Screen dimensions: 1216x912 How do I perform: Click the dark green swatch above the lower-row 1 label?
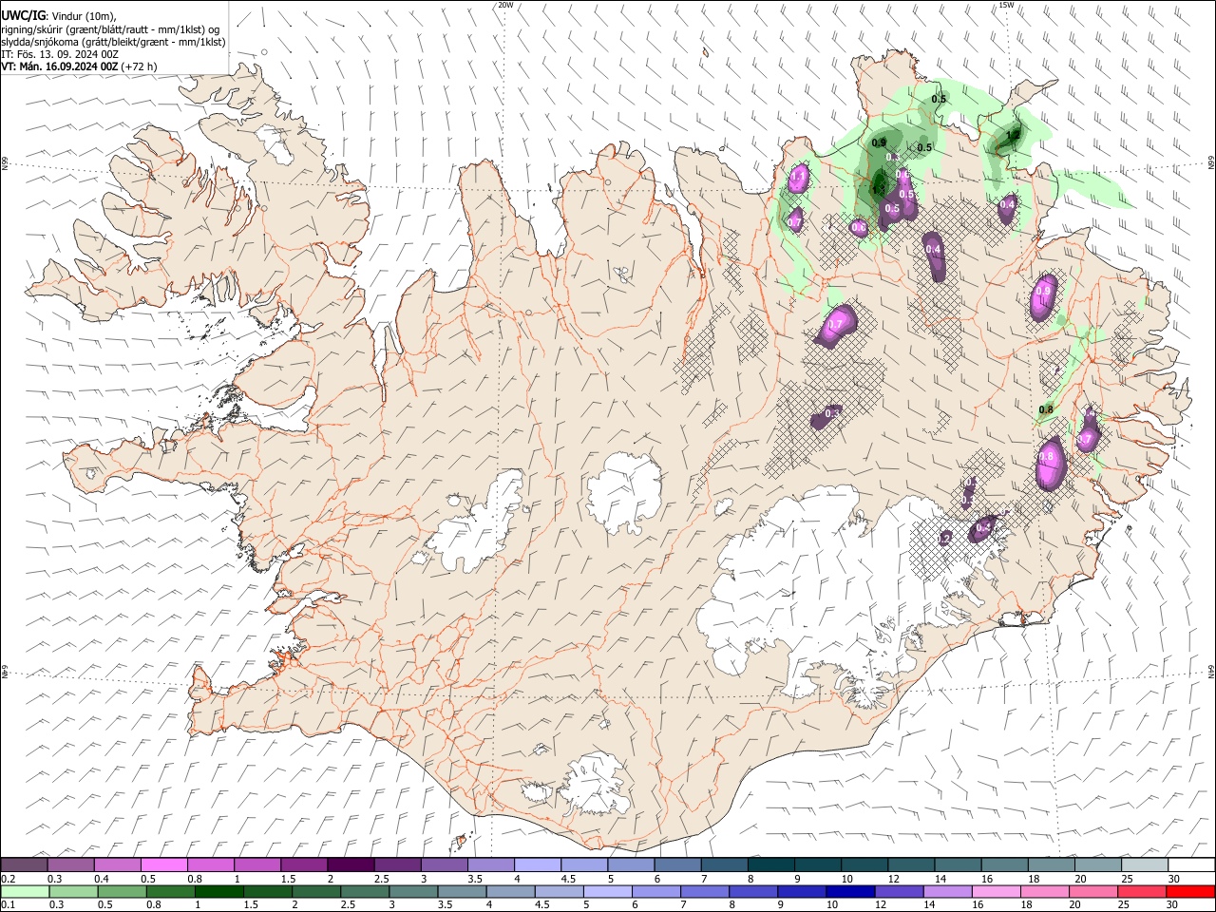point(219,892)
